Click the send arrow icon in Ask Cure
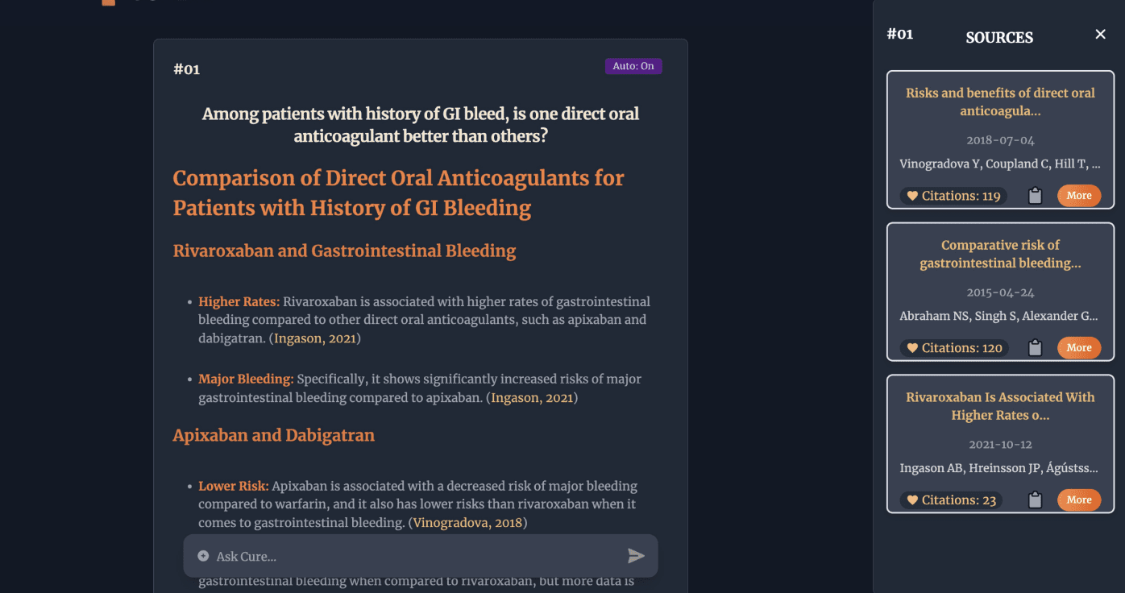The height and width of the screenshot is (593, 1125). [x=636, y=556]
